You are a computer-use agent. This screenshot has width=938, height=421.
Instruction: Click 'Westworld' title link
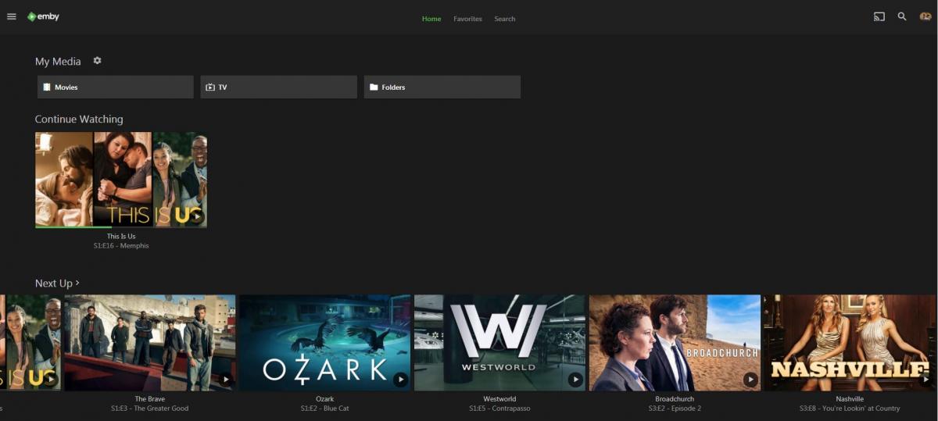[x=499, y=399]
